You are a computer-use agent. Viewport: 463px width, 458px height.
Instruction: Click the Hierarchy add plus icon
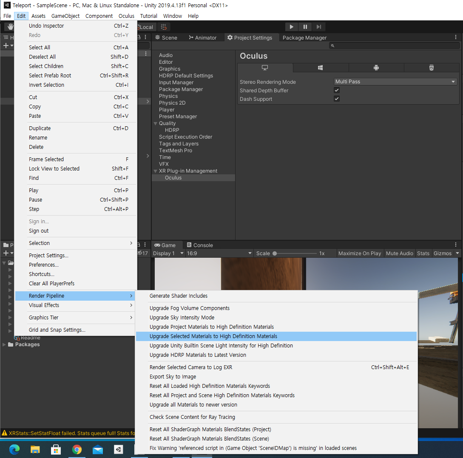[6, 46]
